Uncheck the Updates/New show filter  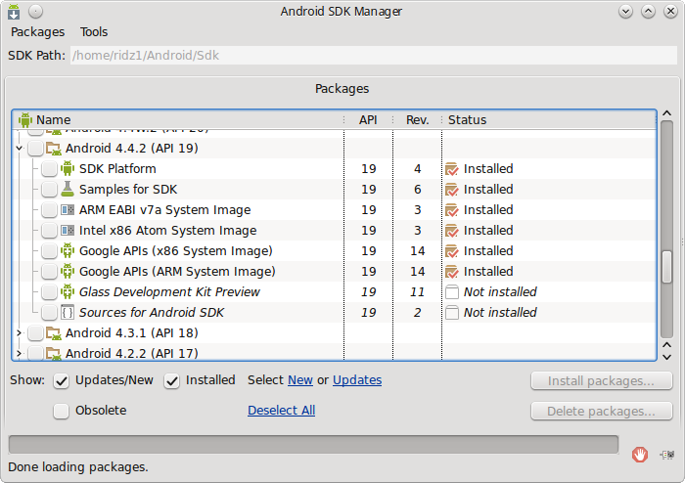coord(61,380)
